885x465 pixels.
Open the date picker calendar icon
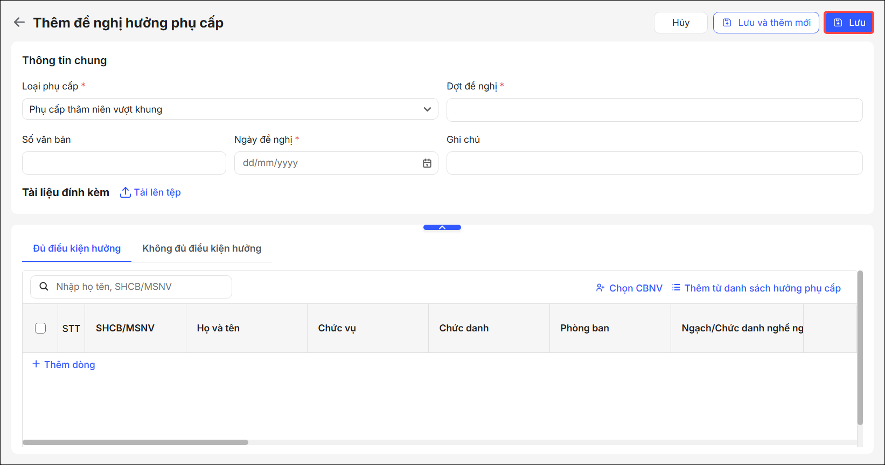(427, 163)
